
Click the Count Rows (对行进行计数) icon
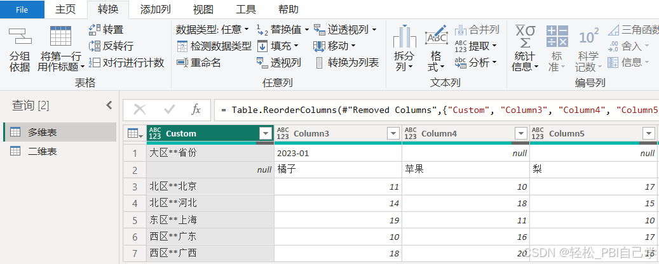coord(95,63)
